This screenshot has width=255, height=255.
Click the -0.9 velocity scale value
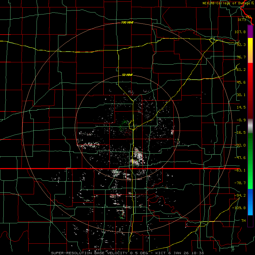(x=241, y=120)
